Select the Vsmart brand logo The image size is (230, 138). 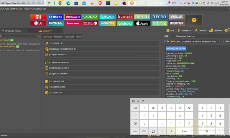coord(125,17)
